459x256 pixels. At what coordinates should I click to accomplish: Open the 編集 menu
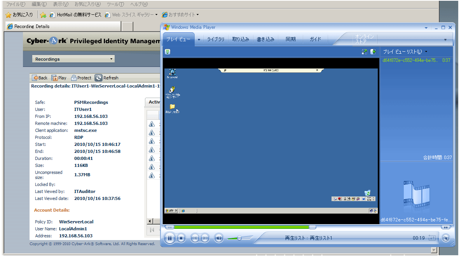(39, 4)
